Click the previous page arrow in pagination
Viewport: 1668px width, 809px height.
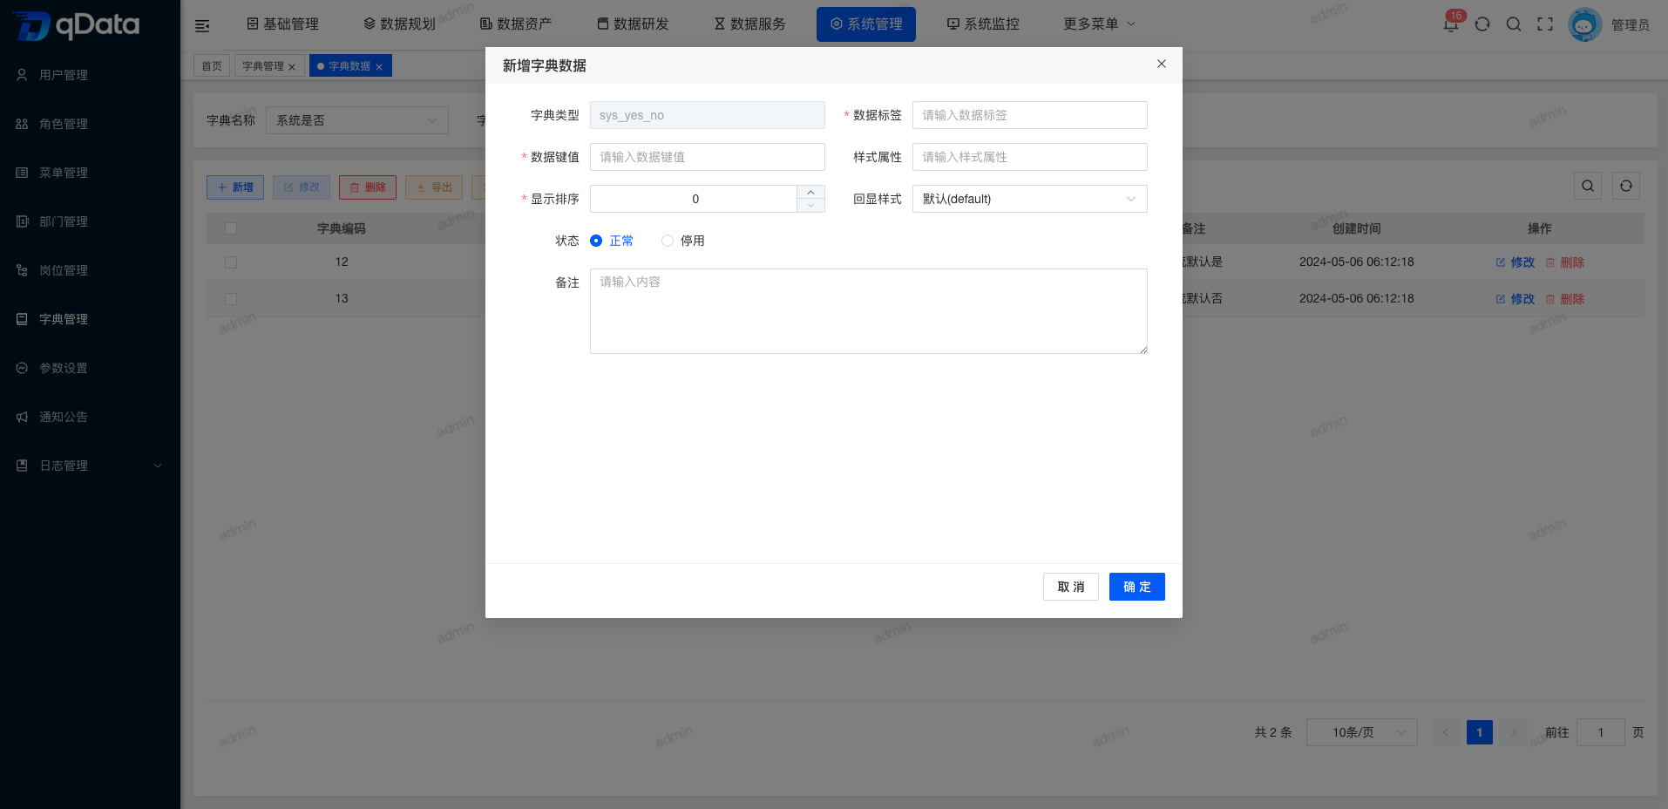[1445, 732]
